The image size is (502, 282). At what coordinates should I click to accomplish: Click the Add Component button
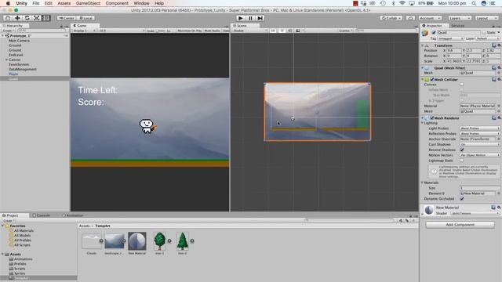pos(460,225)
